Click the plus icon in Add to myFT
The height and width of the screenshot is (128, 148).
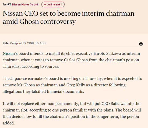point(45,5)
